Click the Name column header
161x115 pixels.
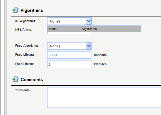click(52, 29)
